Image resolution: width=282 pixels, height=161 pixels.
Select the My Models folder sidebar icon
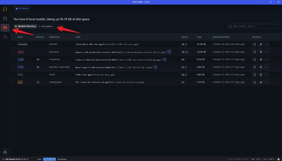(x=5, y=28)
